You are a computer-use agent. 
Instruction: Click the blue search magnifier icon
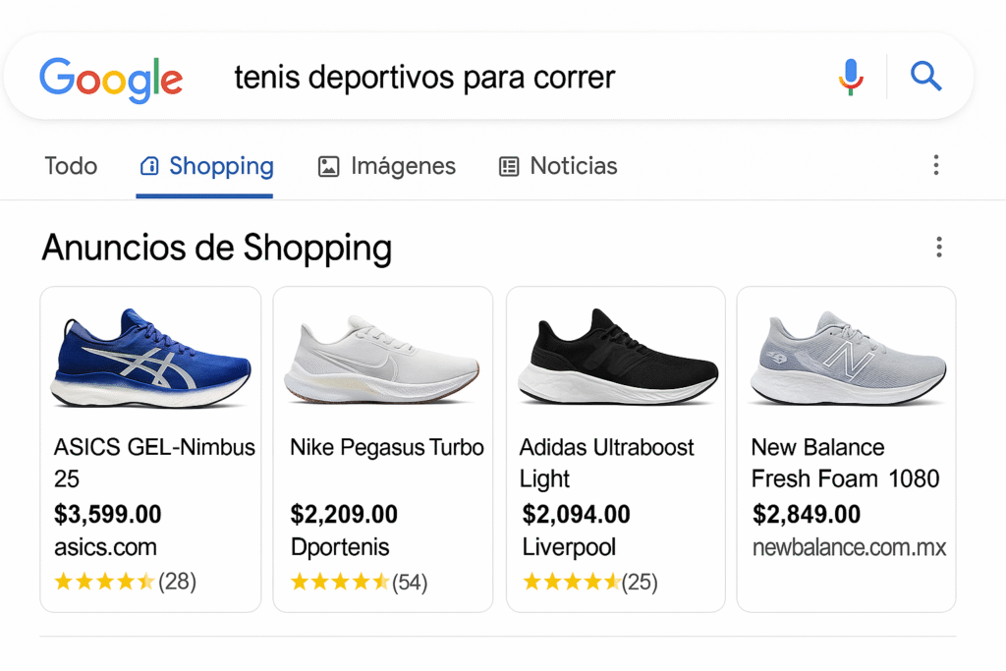(925, 77)
